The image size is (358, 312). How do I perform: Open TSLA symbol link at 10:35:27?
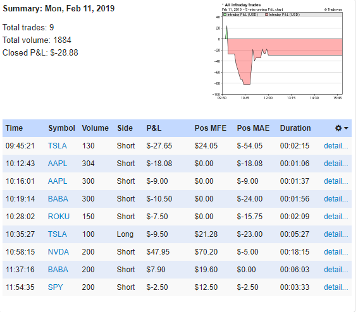point(58,234)
